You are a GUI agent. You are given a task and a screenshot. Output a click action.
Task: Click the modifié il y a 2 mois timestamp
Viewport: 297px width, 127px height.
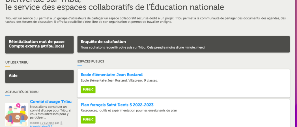click(42, 123)
